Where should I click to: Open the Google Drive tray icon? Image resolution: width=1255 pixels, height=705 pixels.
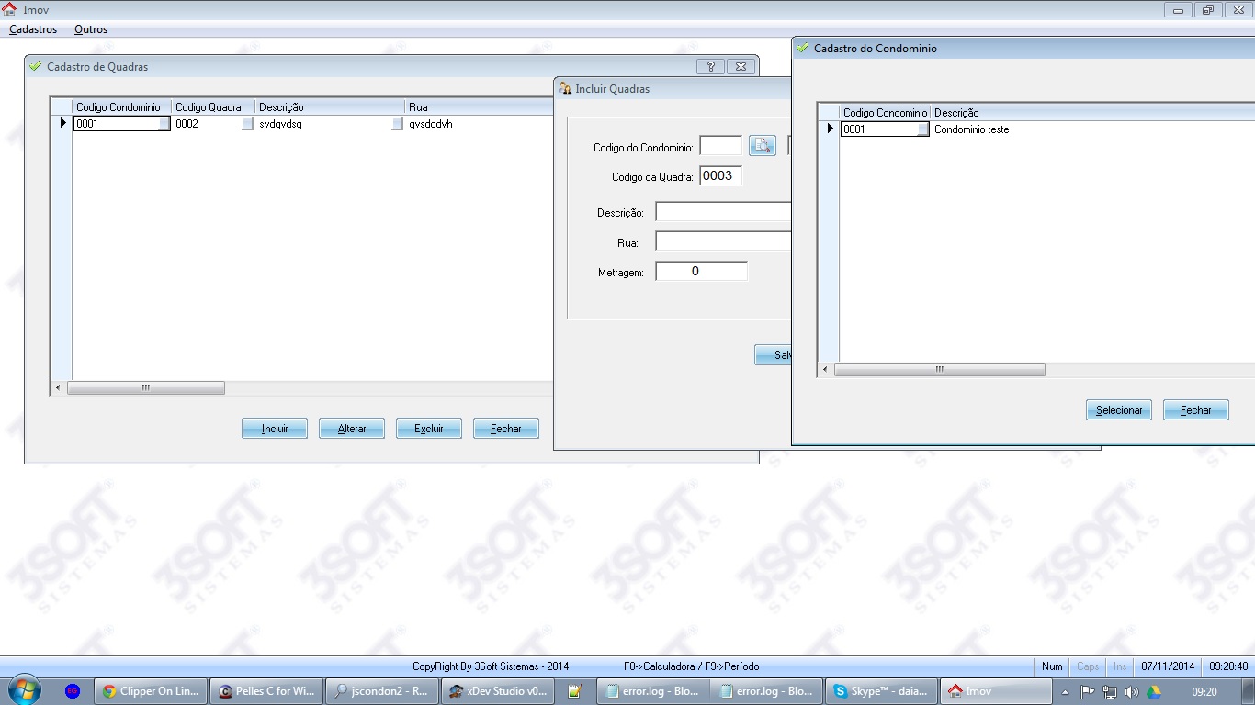tap(1153, 692)
